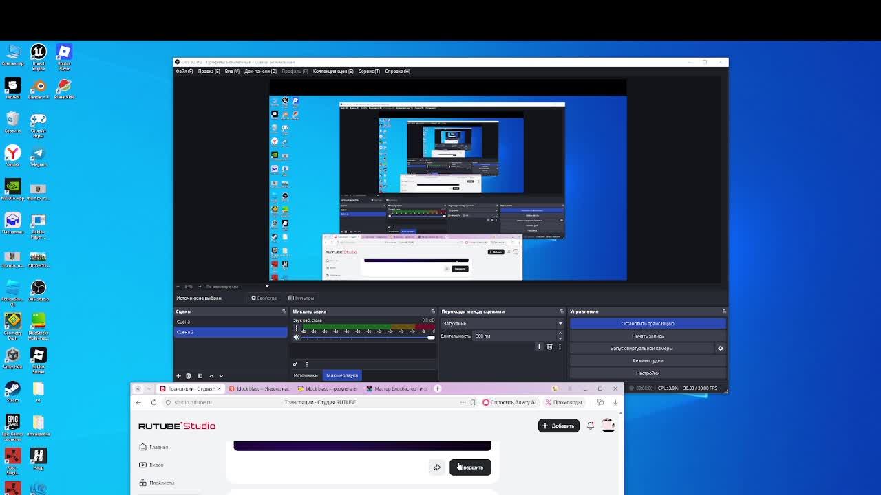Undock the audio mixer panel
881x495 pixels.
(x=433, y=311)
